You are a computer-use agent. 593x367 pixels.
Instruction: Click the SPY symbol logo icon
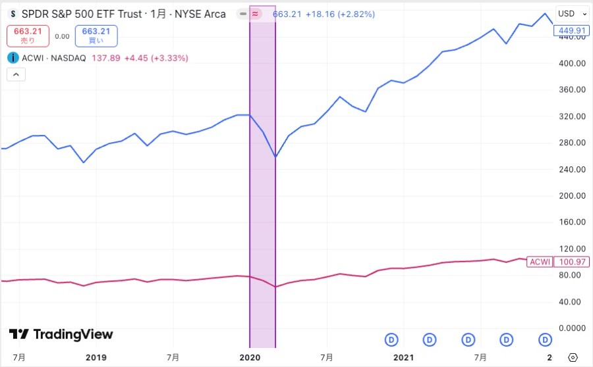point(13,14)
